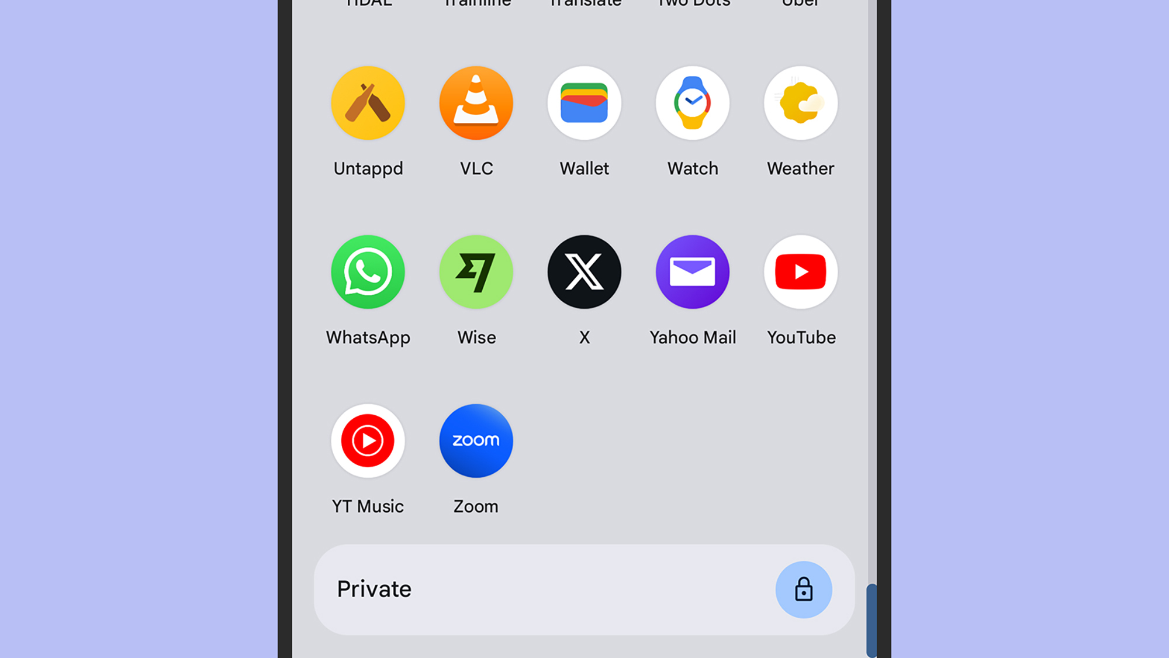The image size is (1169, 658).
Task: Open the Private section lock icon
Action: pyautogui.click(x=803, y=589)
